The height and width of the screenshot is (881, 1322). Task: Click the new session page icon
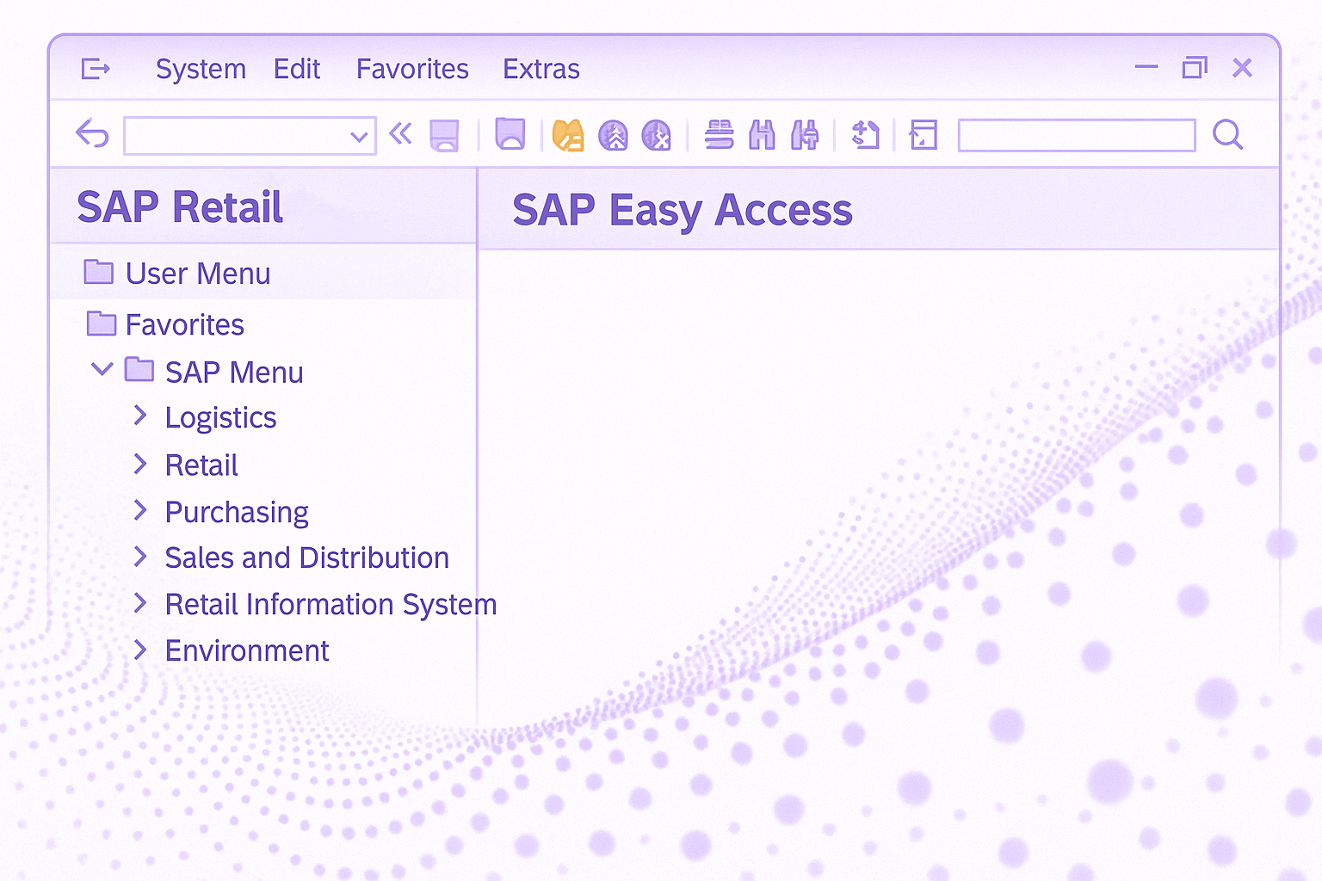pyautogui.click(x=865, y=135)
